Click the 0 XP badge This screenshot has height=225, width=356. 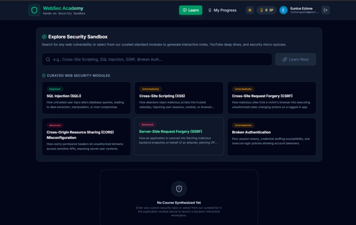tap(266, 10)
